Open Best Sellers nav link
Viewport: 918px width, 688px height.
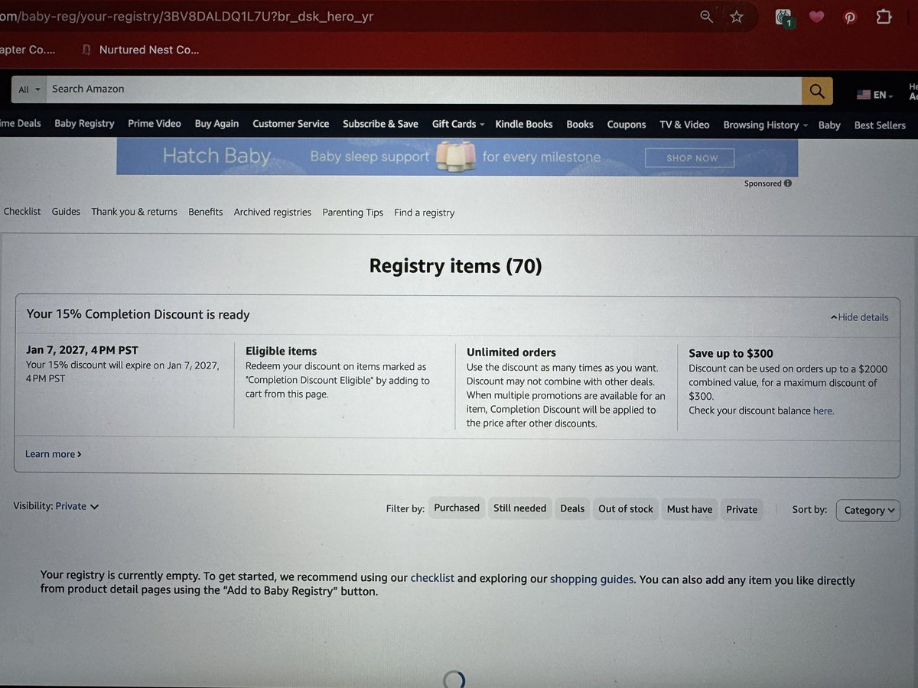point(880,125)
